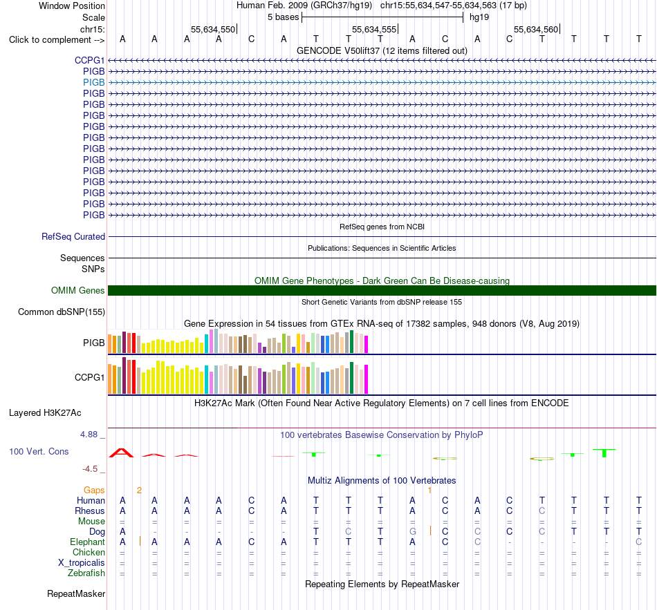Select the Elephant species row label
Image resolution: width=657 pixels, height=610 pixels.
tap(87, 542)
